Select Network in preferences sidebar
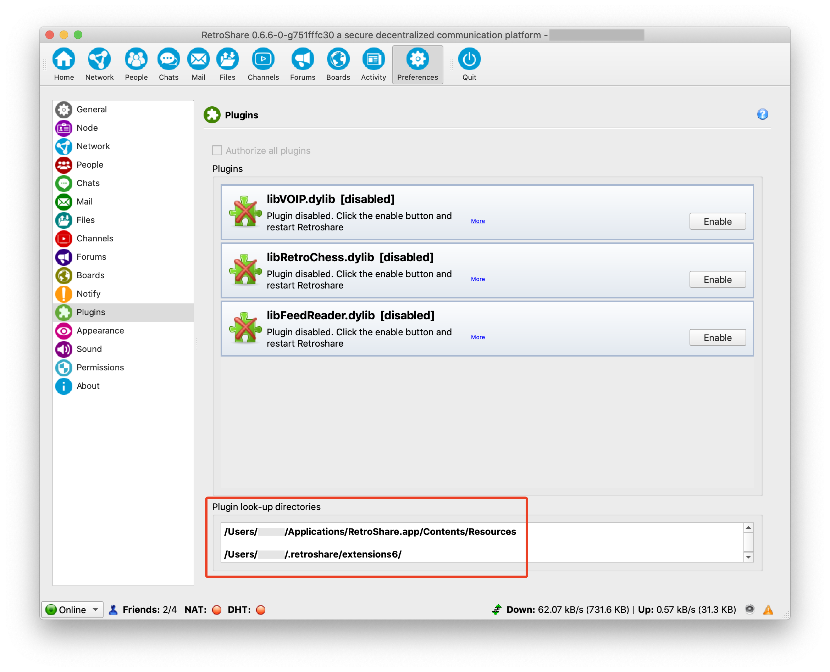The height and width of the screenshot is (672, 830). tap(123, 146)
